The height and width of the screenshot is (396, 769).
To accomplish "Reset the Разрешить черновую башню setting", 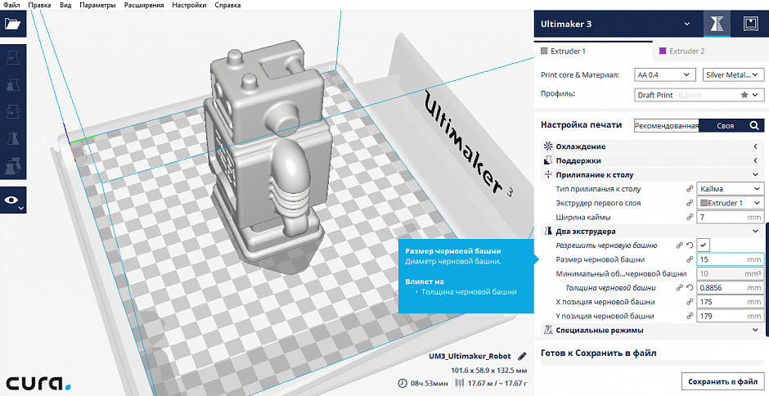I will [690, 245].
